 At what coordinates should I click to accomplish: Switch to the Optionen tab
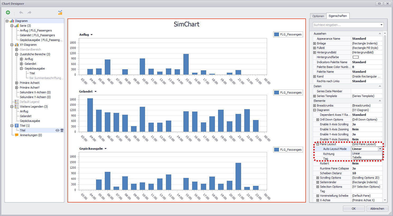(318, 16)
